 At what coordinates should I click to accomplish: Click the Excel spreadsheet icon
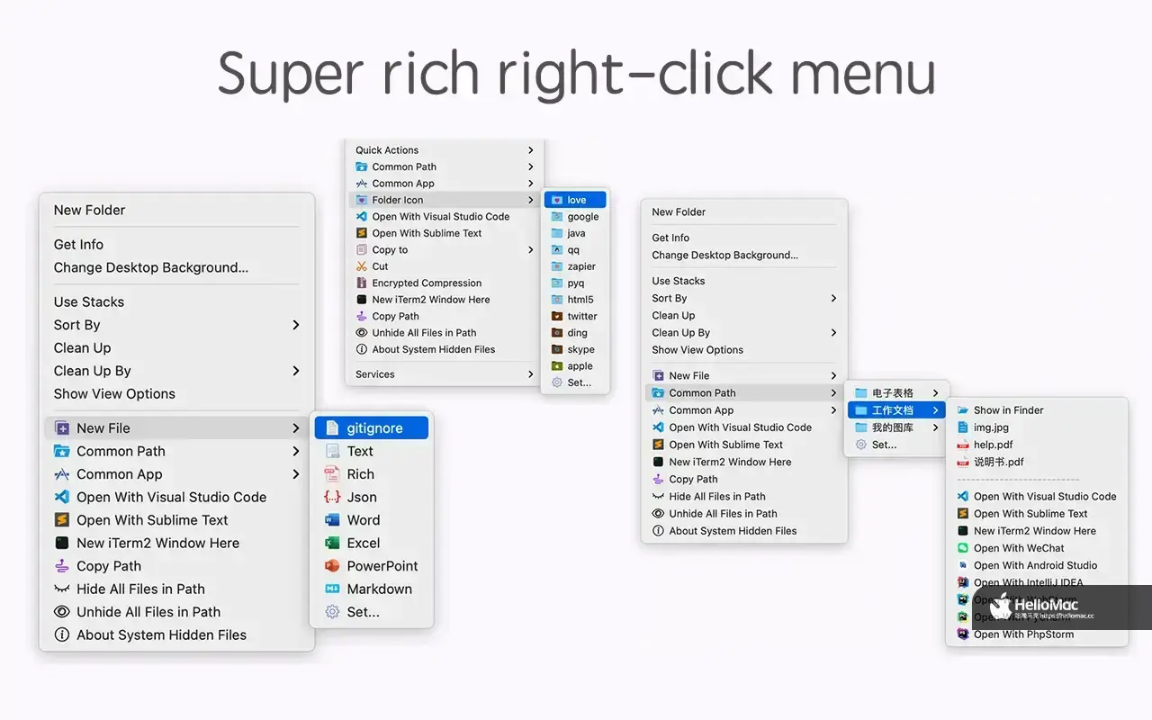coord(332,543)
